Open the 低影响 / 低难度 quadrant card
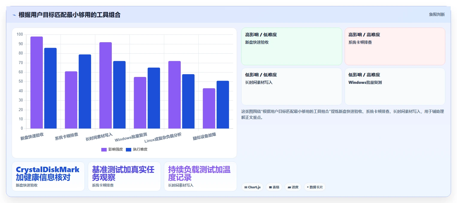457x203 pixels. [292, 87]
